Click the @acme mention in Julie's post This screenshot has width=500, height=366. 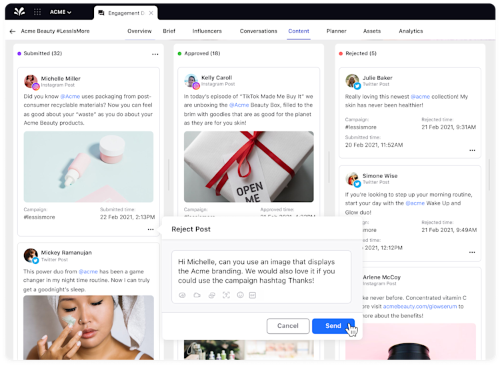coord(420,97)
